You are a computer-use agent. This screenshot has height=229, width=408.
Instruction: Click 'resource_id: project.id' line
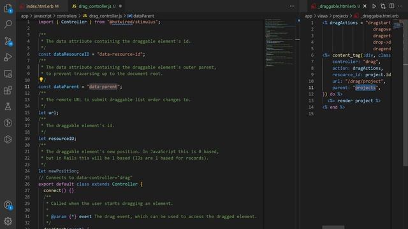click(x=361, y=74)
